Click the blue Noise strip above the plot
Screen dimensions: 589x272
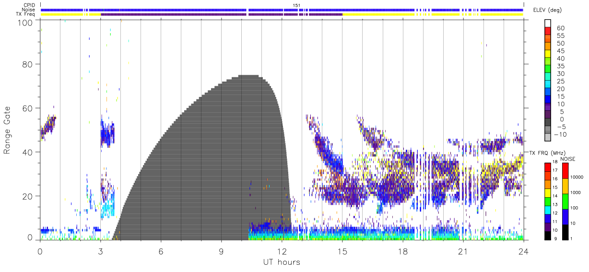coord(282,10)
